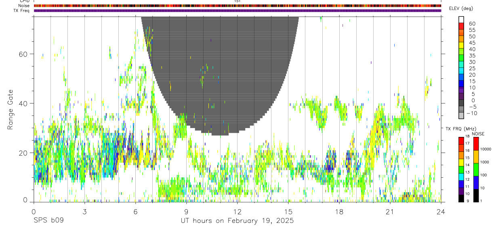Click the white top segment of ELEV colorbar
496x229 pixels.
461,19
